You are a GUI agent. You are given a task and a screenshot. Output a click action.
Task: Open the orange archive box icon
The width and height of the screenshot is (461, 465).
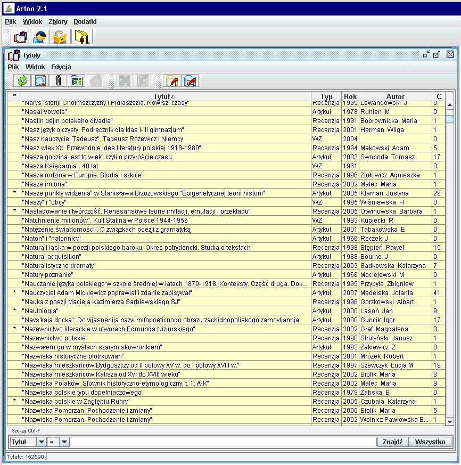[x=60, y=37]
